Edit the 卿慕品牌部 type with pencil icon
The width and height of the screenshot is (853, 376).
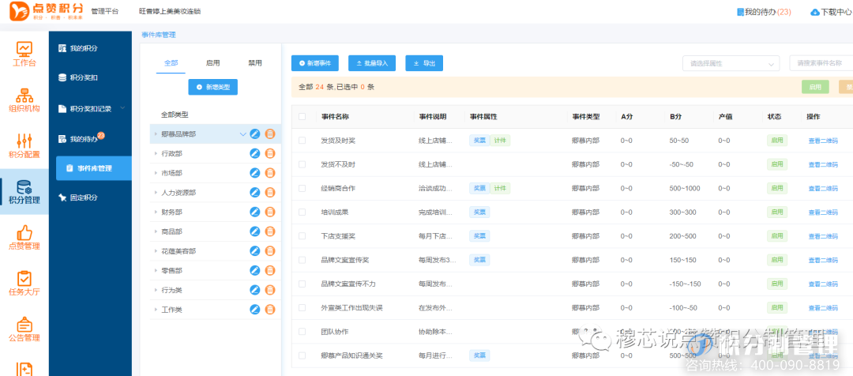click(255, 133)
